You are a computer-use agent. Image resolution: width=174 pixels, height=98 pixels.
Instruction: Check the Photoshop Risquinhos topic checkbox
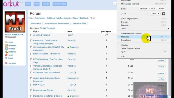coord(31,41)
